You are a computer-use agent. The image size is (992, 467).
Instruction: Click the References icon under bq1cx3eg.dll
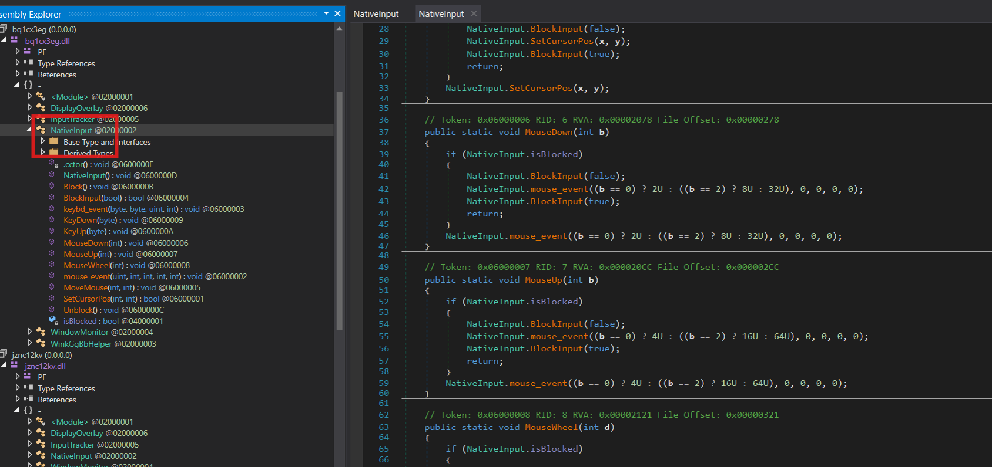pos(28,74)
